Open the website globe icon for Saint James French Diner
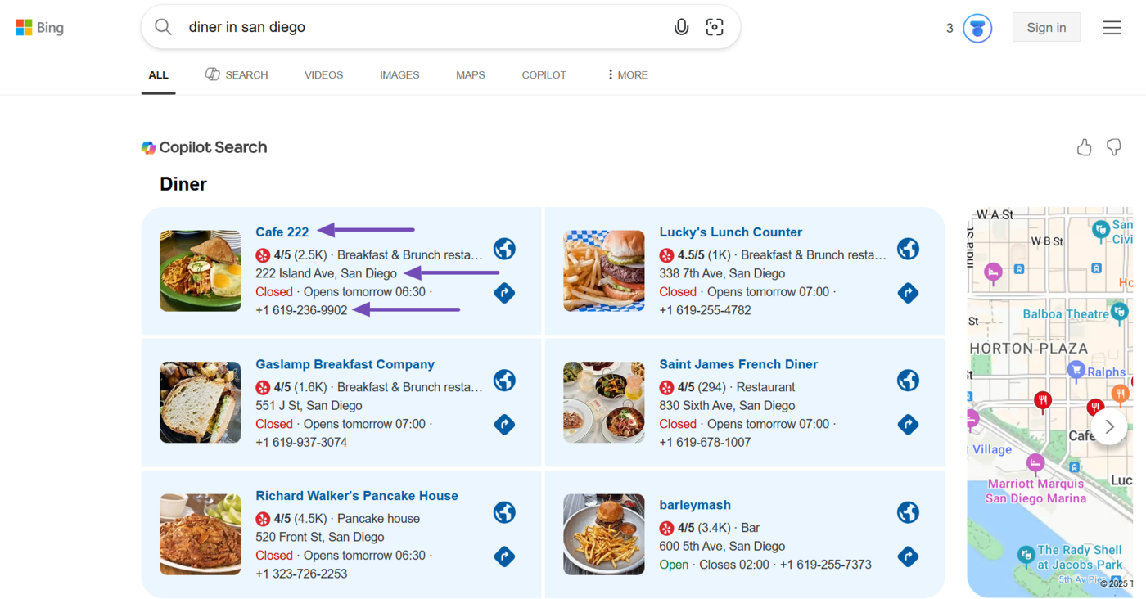The image size is (1146, 599). point(908,380)
